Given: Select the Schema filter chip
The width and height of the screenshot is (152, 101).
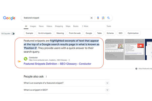Looking at the screenshot, I should (110, 33).
